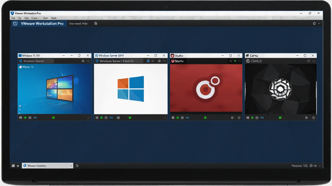This screenshot has width=332, height=186.
Task: Click the refresh icon in the Windows 10 VM toolbar
Action: tap(83, 61)
